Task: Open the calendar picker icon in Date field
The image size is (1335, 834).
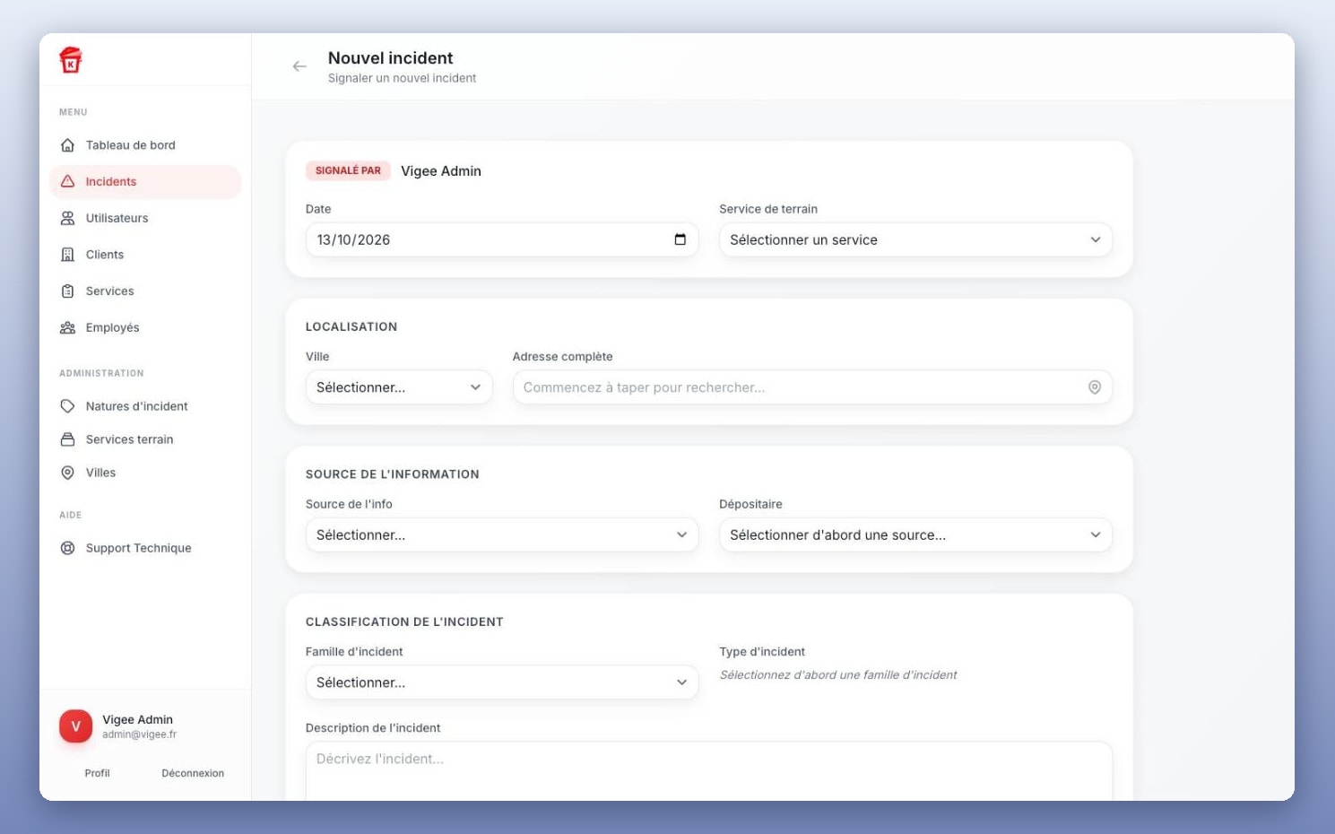Action: click(x=680, y=239)
